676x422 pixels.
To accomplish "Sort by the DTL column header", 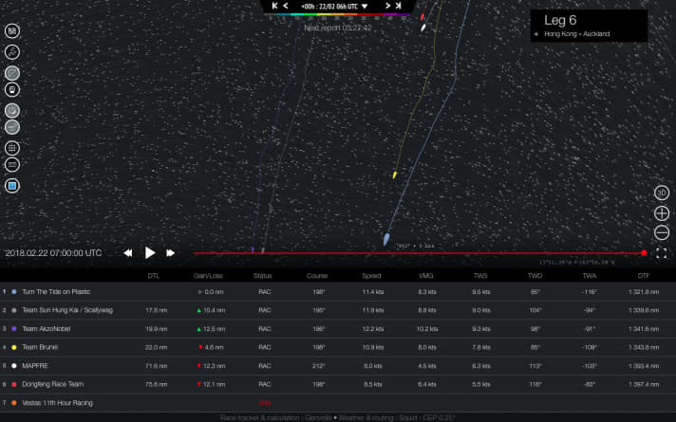I will tap(154, 276).
